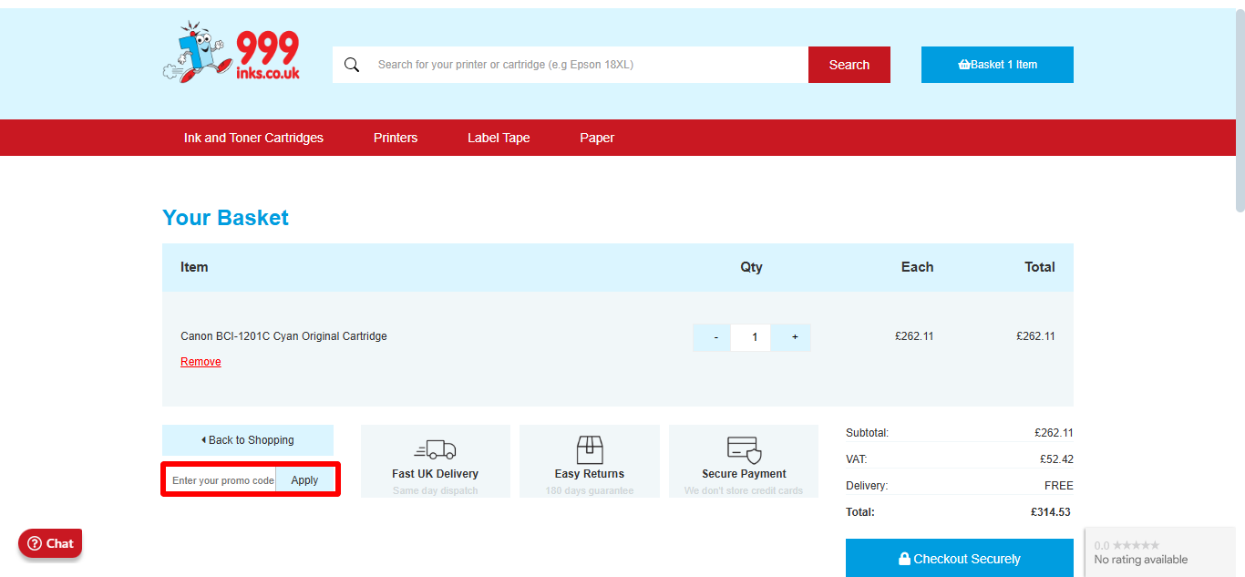
Task: Click the Secure Payment label
Action: tap(744, 474)
